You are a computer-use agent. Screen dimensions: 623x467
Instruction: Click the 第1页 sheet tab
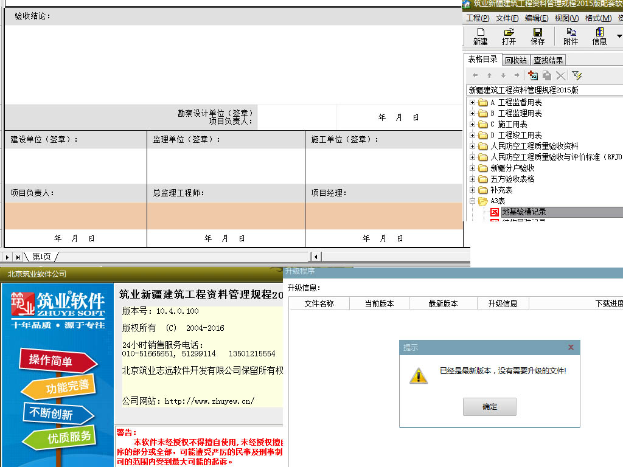pyautogui.click(x=42, y=257)
